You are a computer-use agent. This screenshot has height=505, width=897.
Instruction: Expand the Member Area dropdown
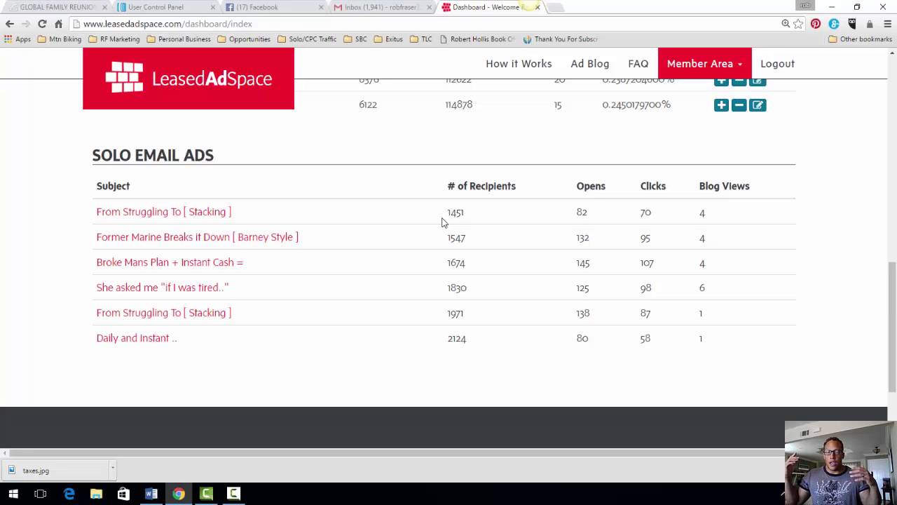point(704,64)
